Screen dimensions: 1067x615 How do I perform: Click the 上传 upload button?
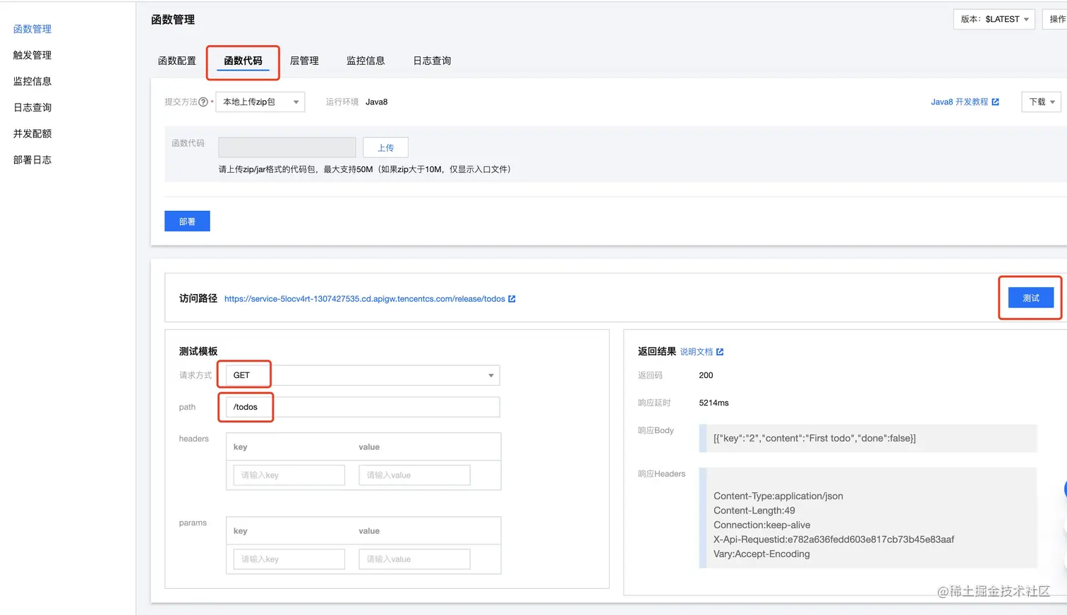pyautogui.click(x=385, y=147)
